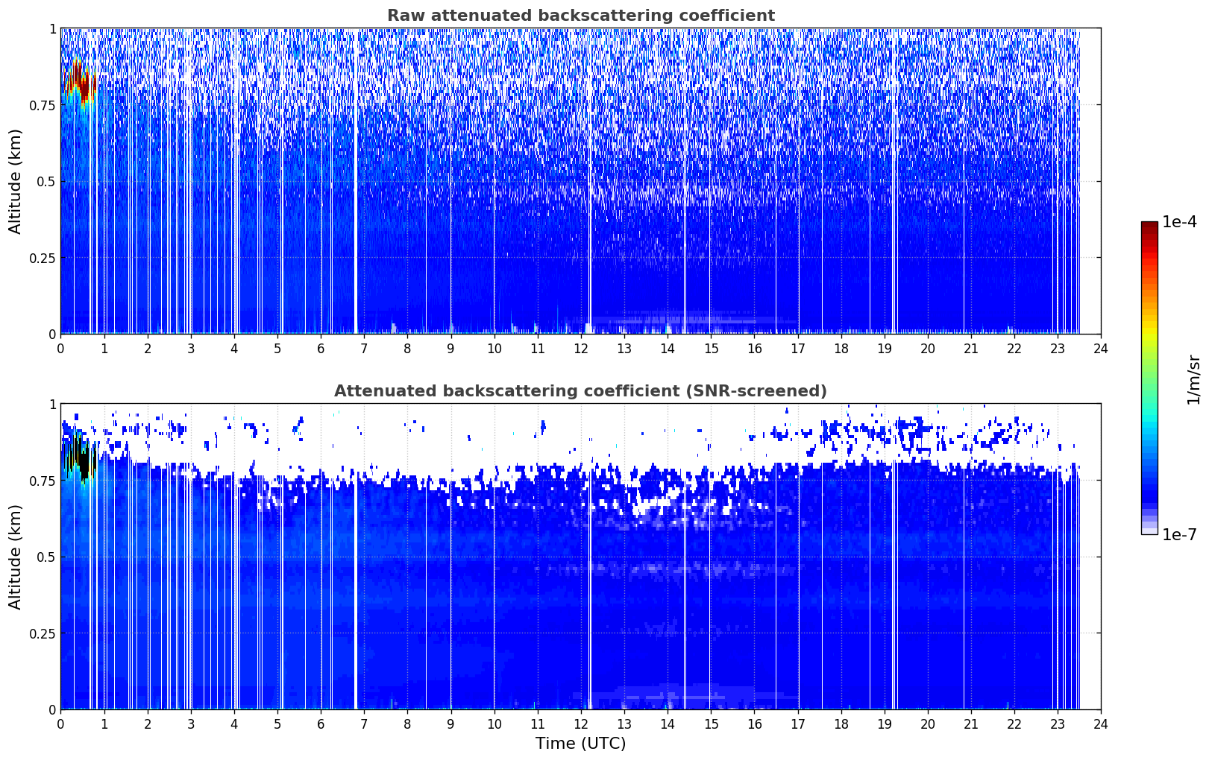Click the '12' hour tick on bottom axis
The width and height of the screenshot is (1209, 760).
point(580,723)
